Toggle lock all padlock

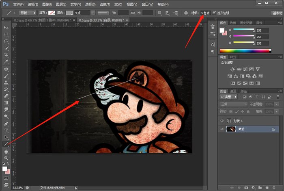248,112
